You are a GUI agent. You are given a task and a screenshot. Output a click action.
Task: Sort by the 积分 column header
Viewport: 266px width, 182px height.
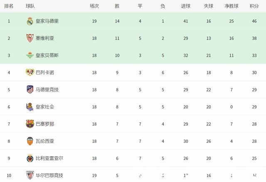coord(254,6)
